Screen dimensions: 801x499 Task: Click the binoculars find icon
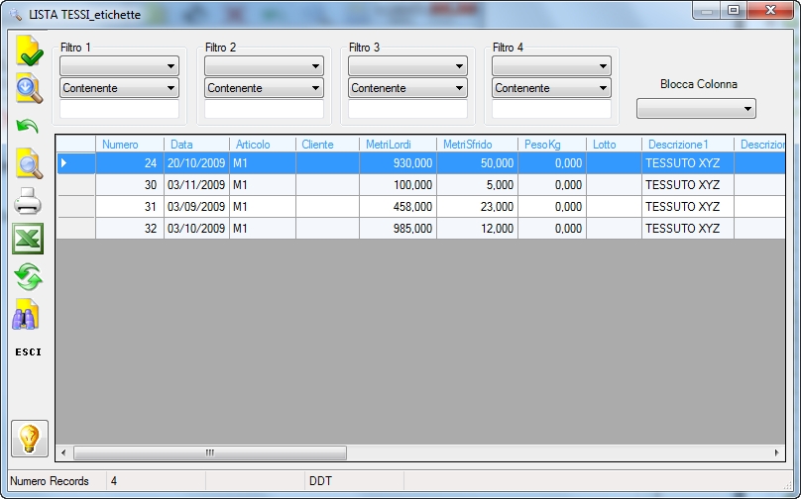(x=26, y=314)
